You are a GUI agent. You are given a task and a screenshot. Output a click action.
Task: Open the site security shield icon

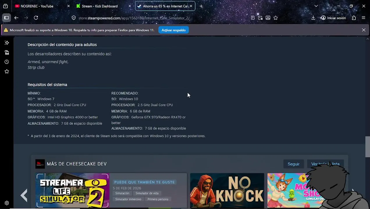click(x=74, y=18)
